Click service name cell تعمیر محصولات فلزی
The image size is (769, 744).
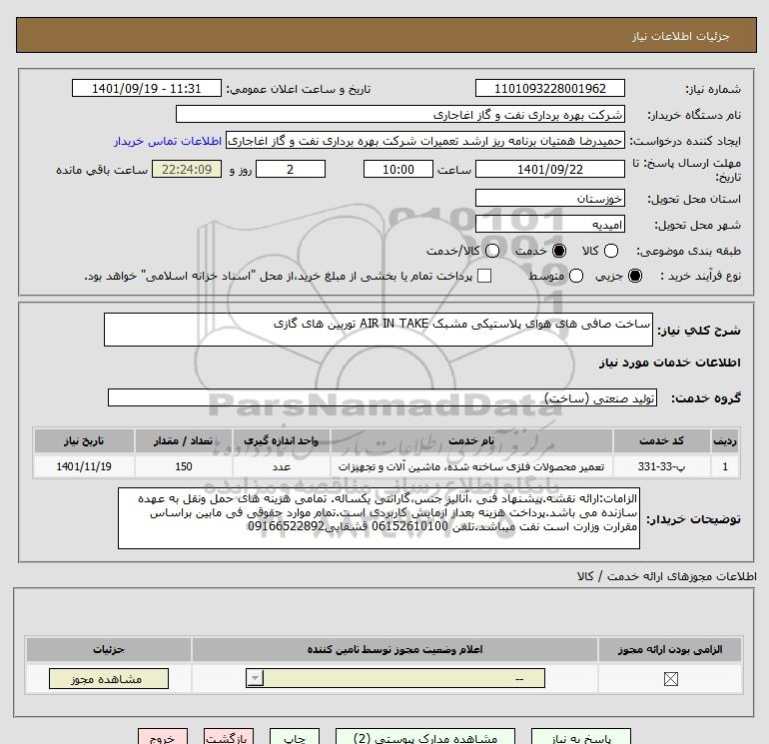click(x=471, y=466)
